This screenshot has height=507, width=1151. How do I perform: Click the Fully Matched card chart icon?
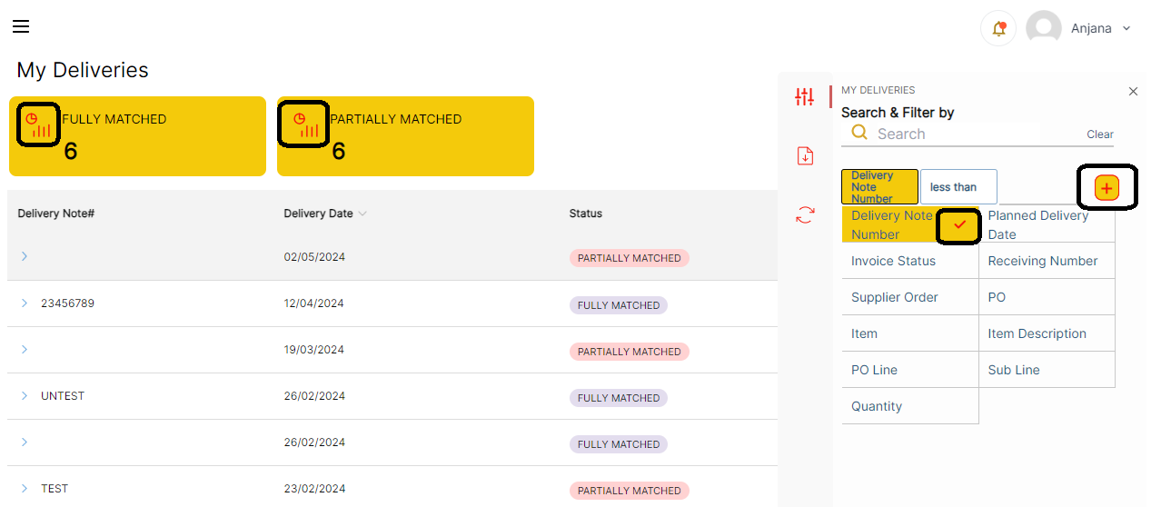point(38,124)
